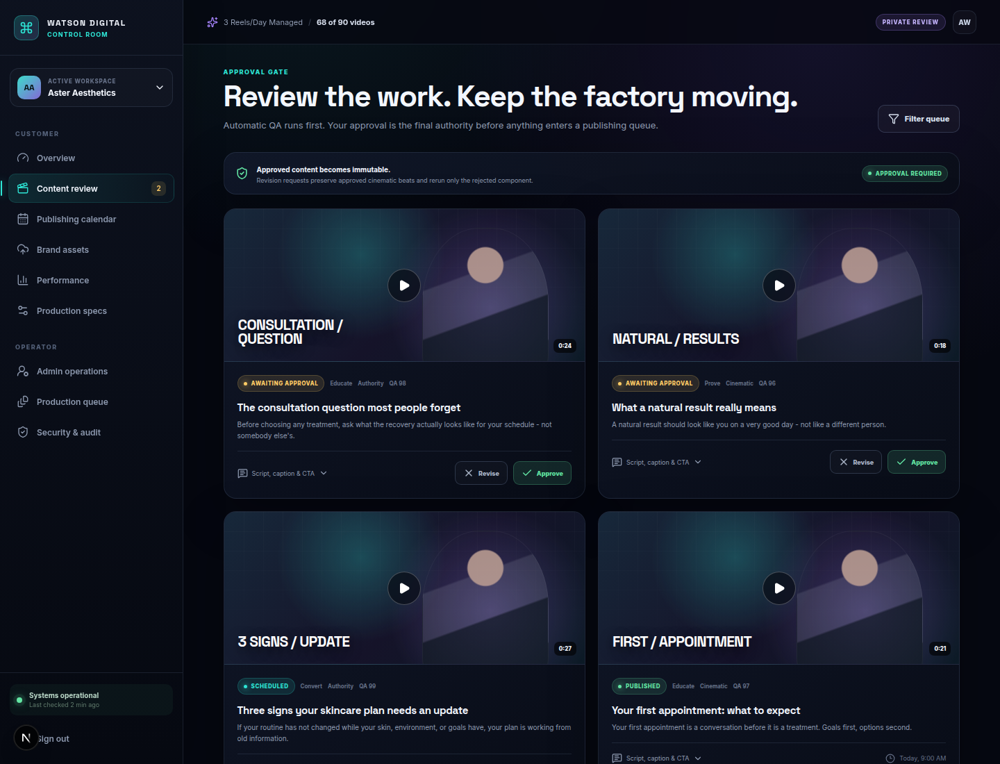
Task: Click the Publishing calendar icon
Action: [x=23, y=219]
